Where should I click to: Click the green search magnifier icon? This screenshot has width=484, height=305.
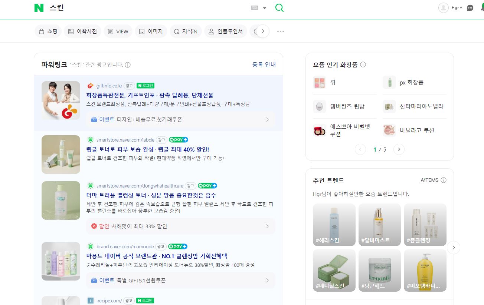[279, 8]
